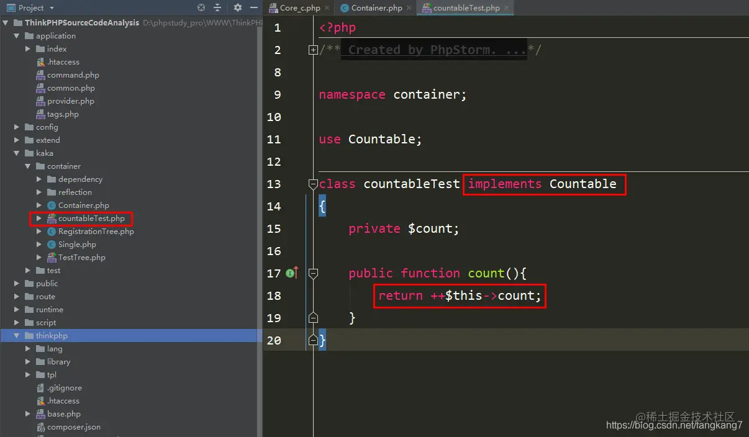
Task: Select TestTree.php in the project tree
Action: point(81,258)
